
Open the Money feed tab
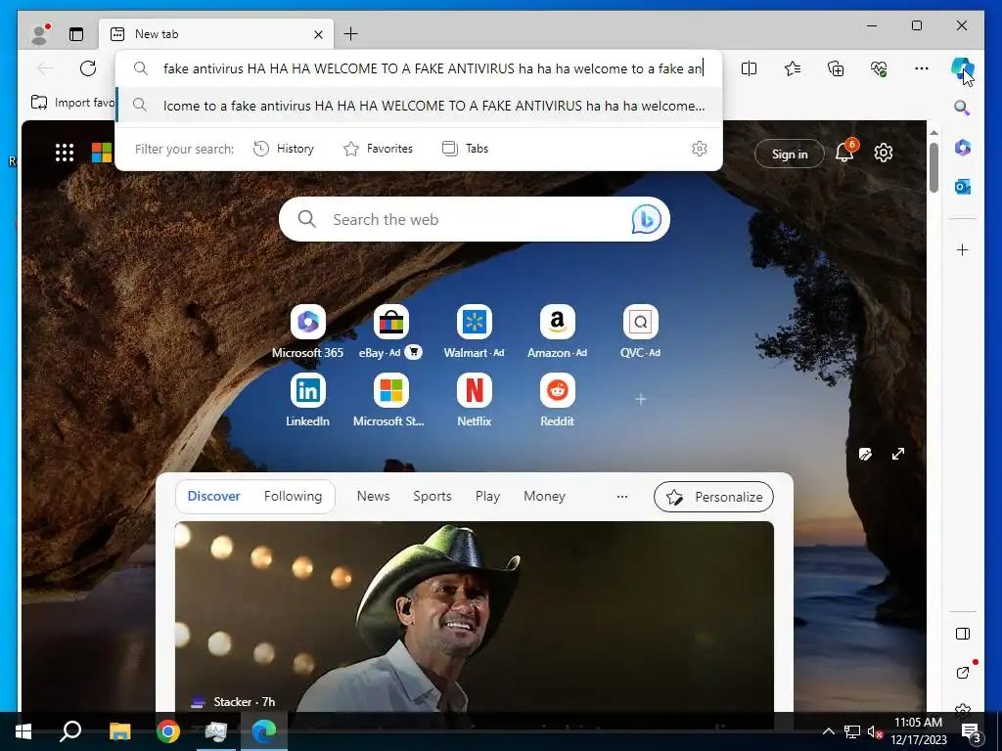click(544, 496)
